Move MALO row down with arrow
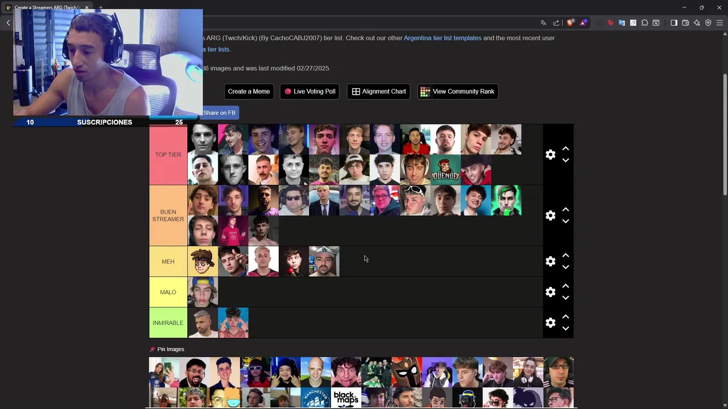This screenshot has height=409, width=728. click(565, 298)
